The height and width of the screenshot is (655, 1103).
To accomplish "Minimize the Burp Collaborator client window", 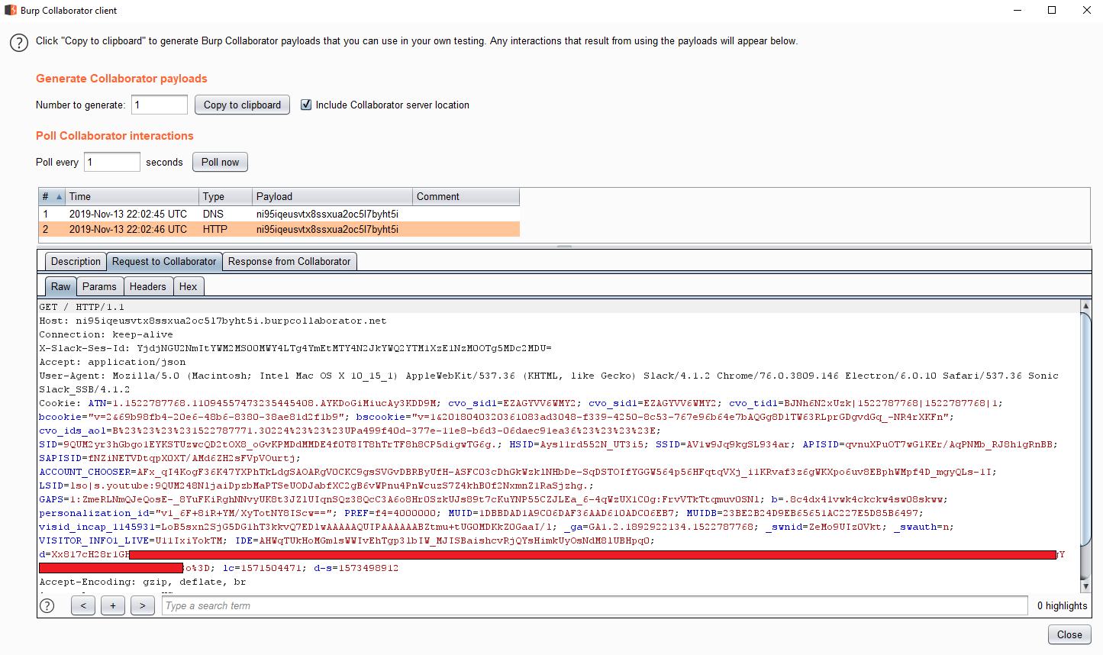I will (1018, 10).
